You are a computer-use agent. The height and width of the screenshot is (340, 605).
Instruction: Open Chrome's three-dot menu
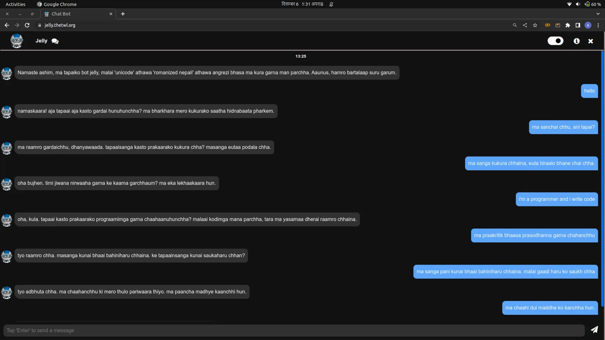[598, 25]
